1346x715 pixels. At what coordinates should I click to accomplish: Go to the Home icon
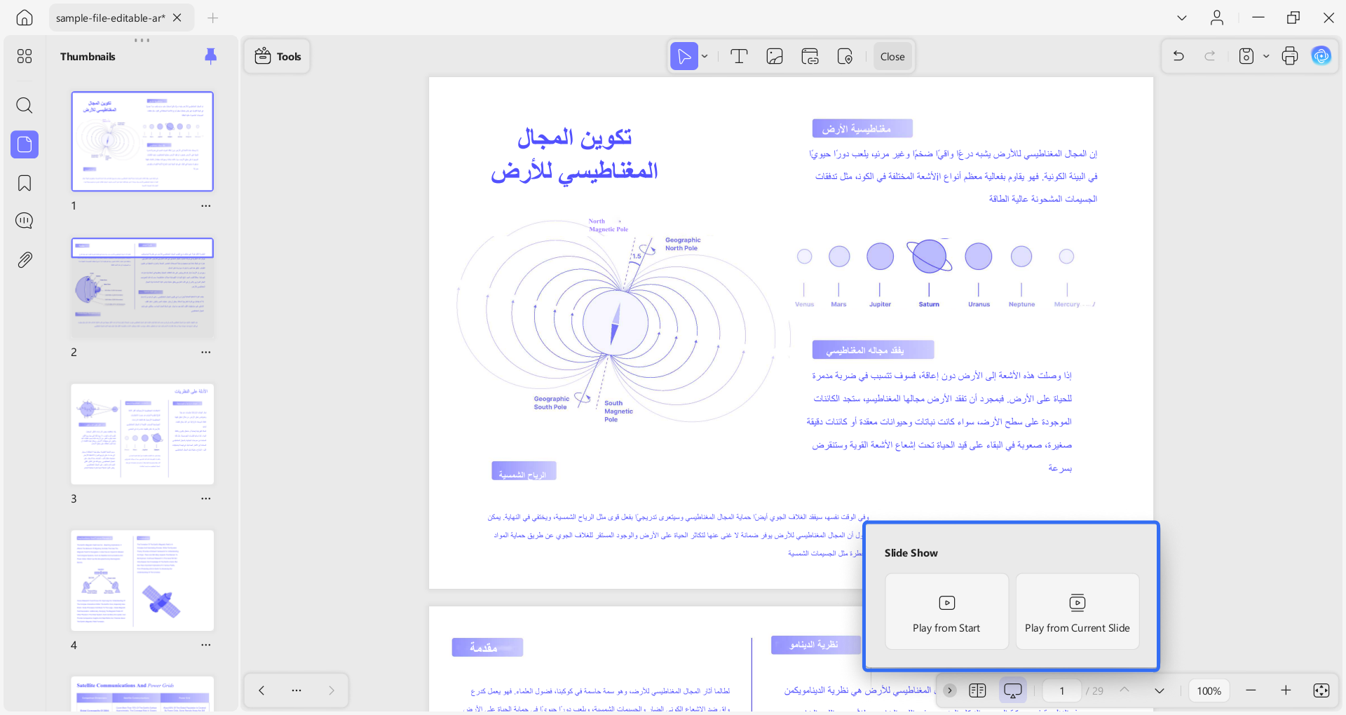25,18
